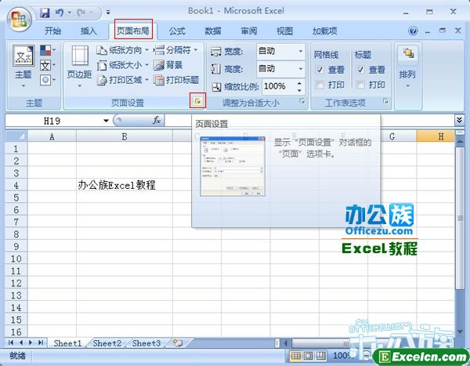Undo last action in quick access toolbar
Image resolution: width=470 pixels, height=366 pixels.
pyautogui.click(x=60, y=13)
